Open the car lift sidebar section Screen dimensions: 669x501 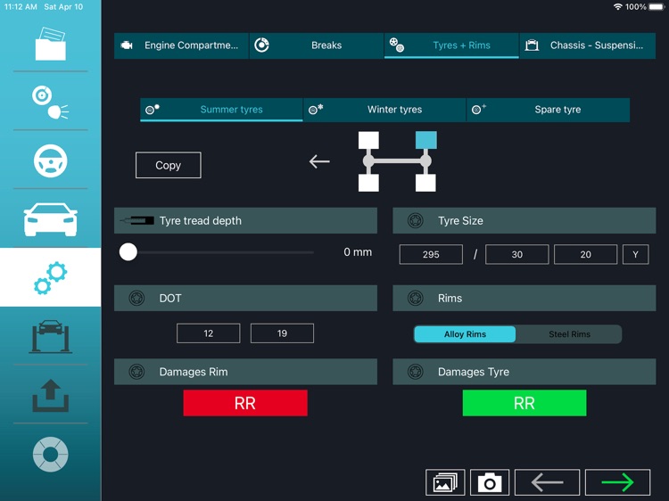(50, 336)
